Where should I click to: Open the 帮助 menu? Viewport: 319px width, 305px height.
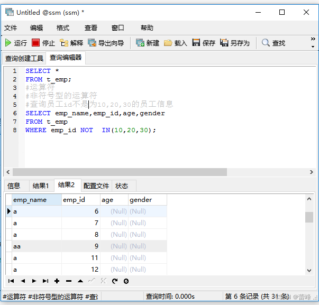click(x=147, y=27)
